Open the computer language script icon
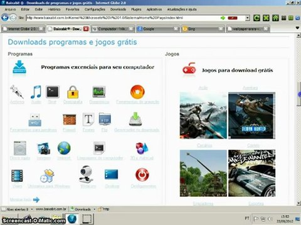The height and width of the screenshot is (225, 301). coord(99,148)
